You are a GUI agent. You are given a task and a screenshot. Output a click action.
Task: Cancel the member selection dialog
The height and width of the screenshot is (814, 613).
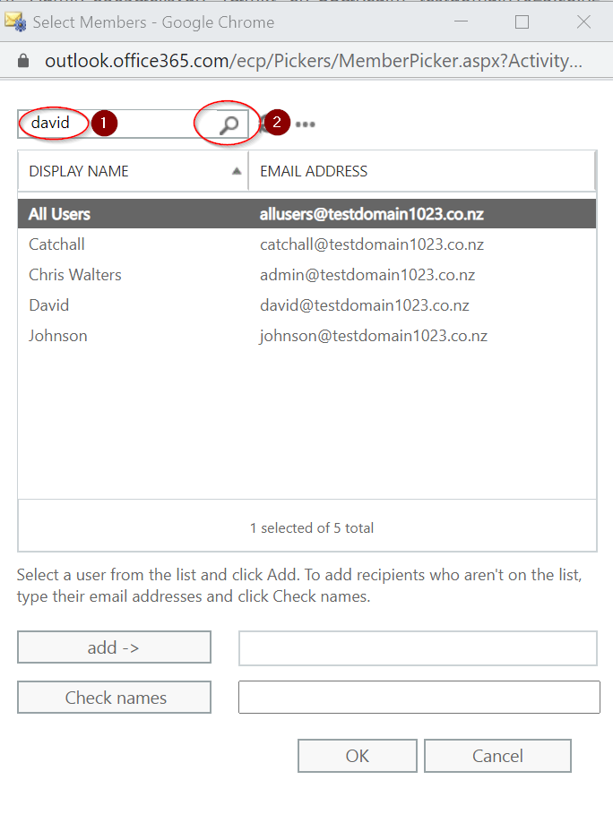(x=497, y=756)
